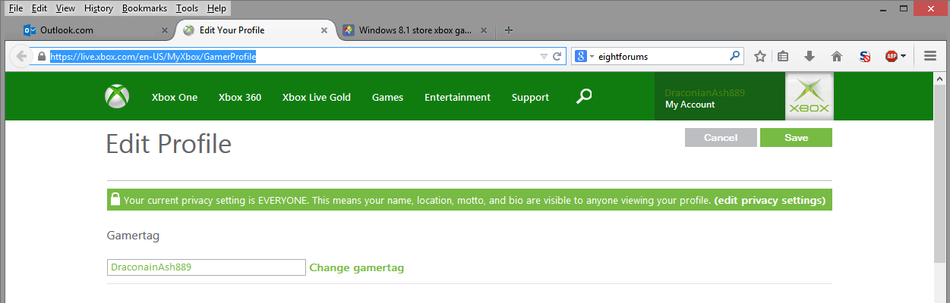Open the Xbox One navigation link
The image size is (950, 303).
(175, 97)
